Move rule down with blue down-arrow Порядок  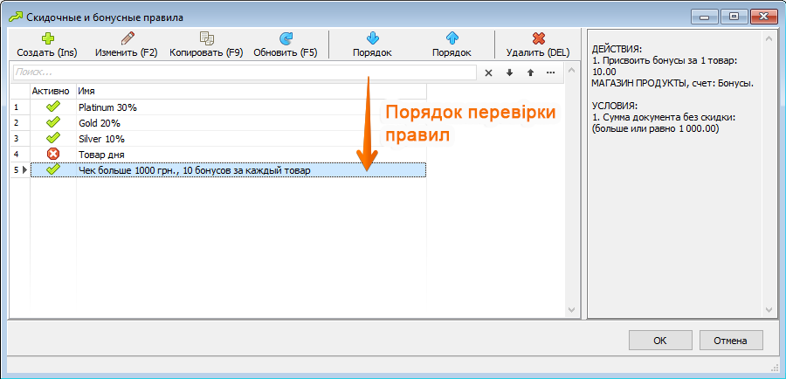coord(372,45)
